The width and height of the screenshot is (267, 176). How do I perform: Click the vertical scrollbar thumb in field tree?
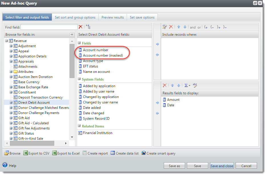point(72,61)
